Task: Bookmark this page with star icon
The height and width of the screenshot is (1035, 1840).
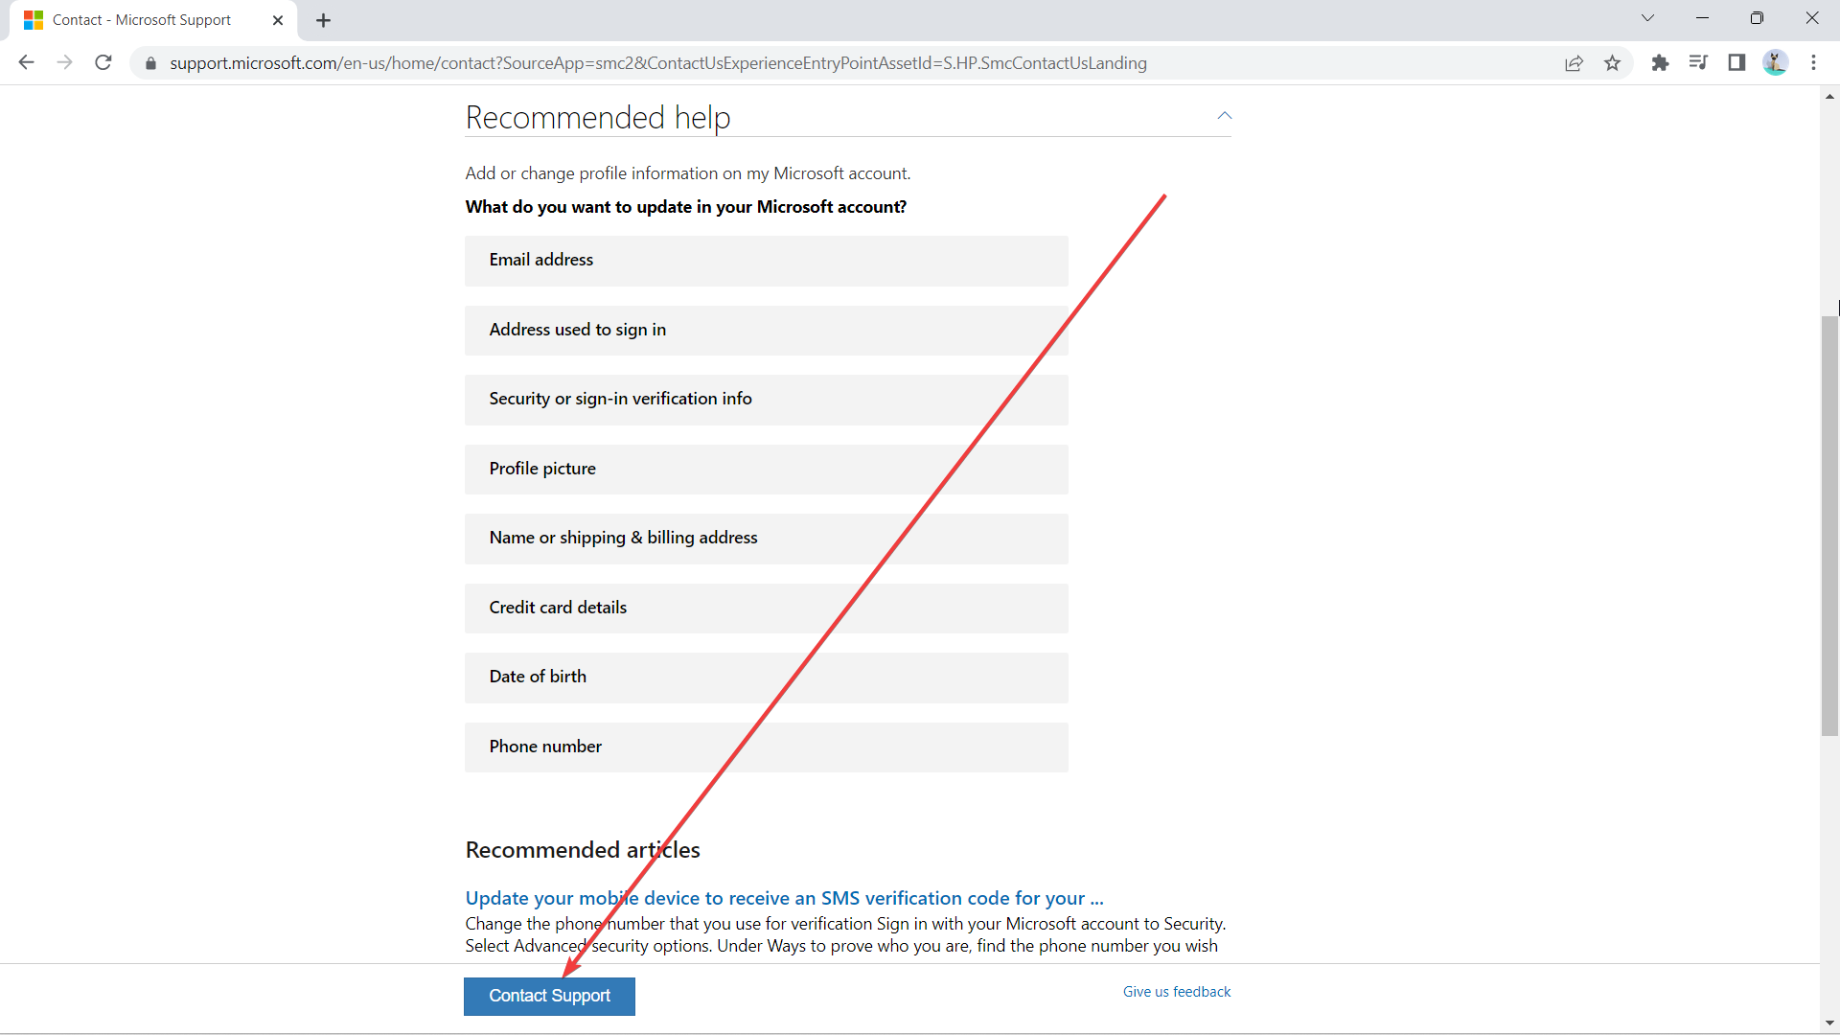Action: pyautogui.click(x=1612, y=63)
